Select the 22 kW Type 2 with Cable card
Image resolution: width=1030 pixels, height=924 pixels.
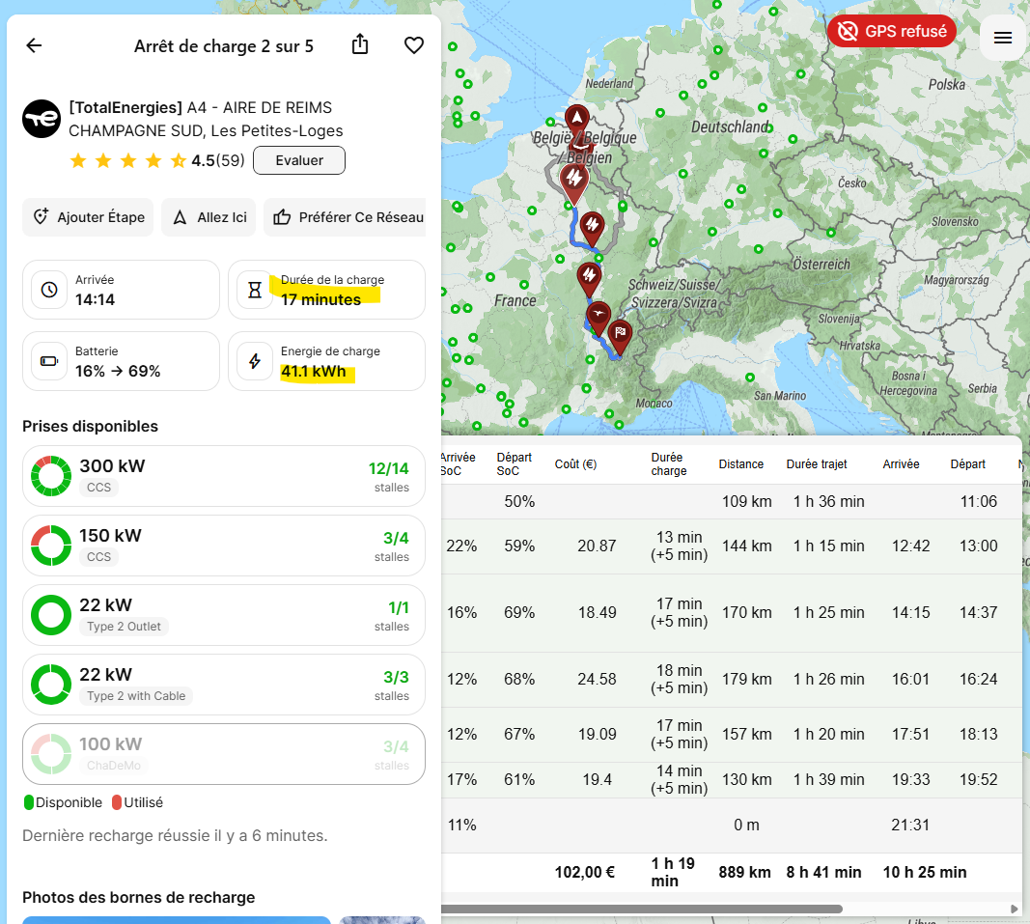coord(223,685)
